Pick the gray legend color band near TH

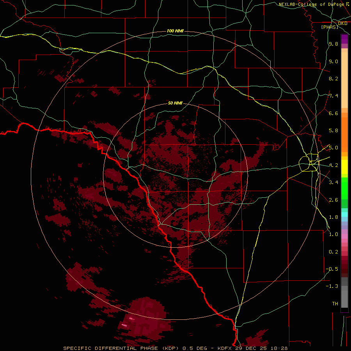pyautogui.click(x=344, y=299)
